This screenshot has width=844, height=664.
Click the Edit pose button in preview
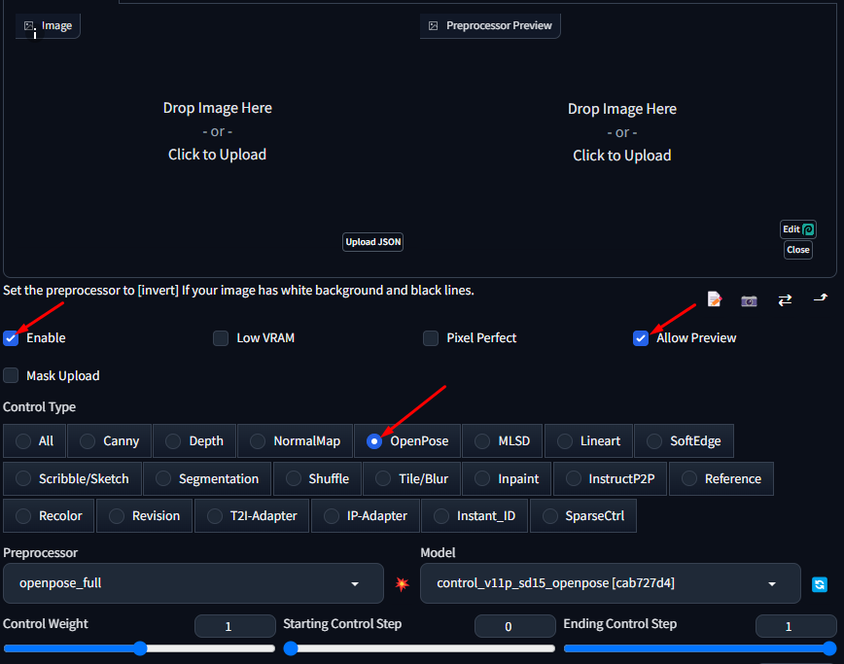tap(797, 229)
